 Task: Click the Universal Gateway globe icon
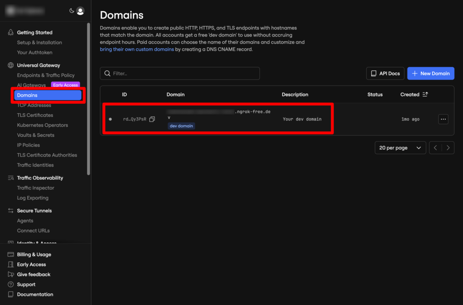pos(11,65)
